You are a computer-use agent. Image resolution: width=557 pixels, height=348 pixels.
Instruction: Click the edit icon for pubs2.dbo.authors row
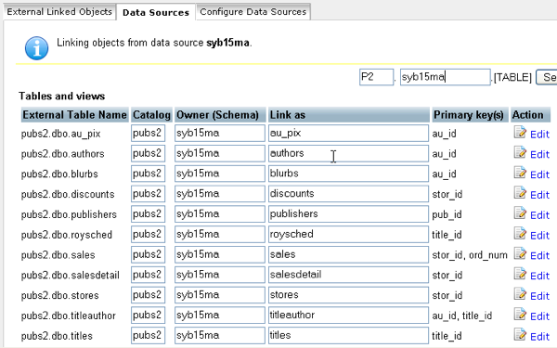(520, 153)
